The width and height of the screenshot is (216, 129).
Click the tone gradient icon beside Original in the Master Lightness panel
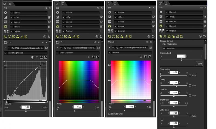(6, 31)
